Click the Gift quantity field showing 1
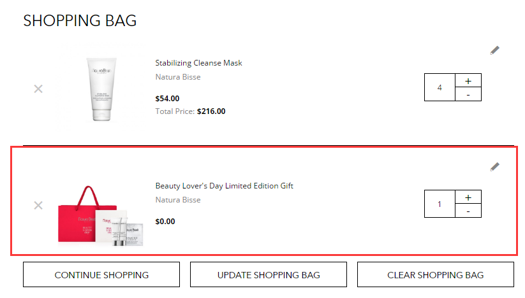 440,204
